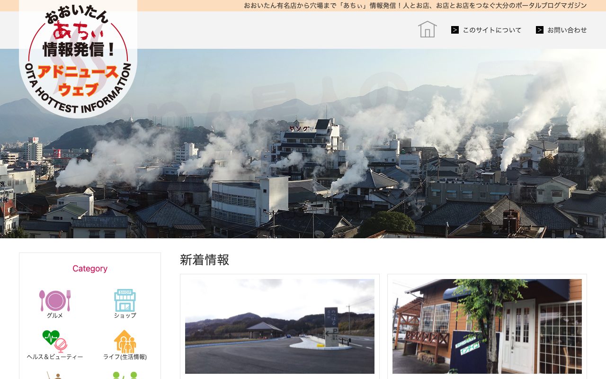This screenshot has height=379, width=606.
Task: Click the arrow box beside お問い合わせ
Action: click(x=540, y=30)
